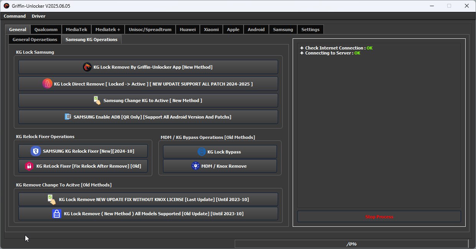Click the blue lock icon on All Models Supported button

pyautogui.click(x=57, y=214)
